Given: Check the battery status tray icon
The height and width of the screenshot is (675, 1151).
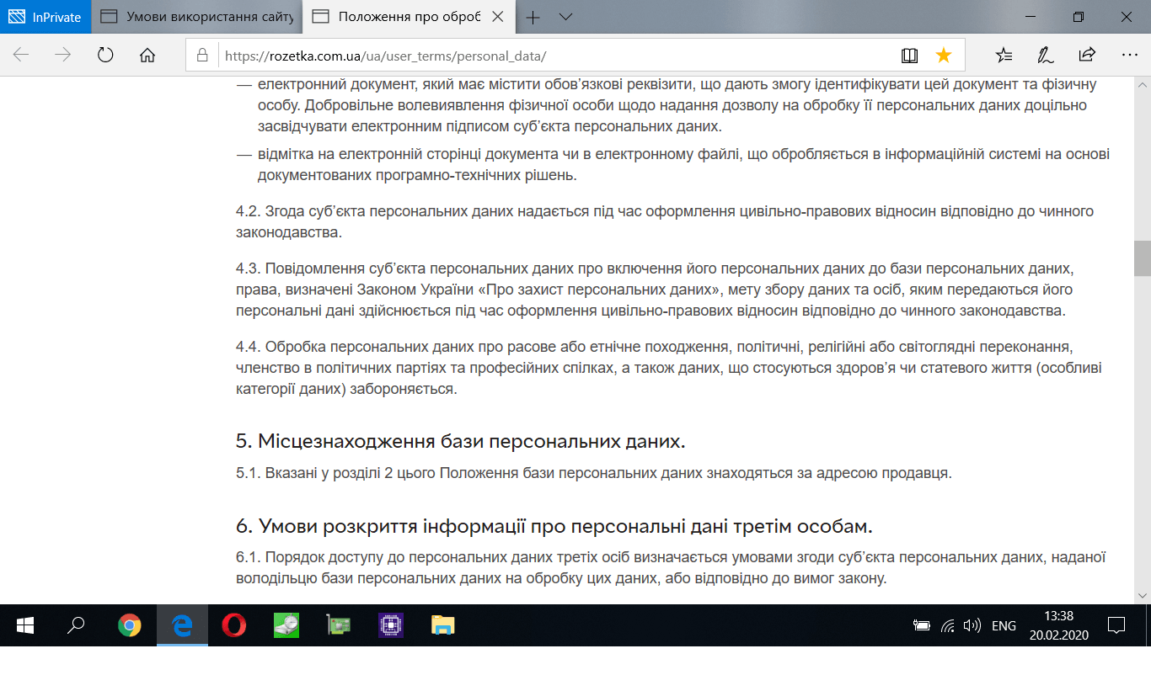Looking at the screenshot, I should point(922,626).
